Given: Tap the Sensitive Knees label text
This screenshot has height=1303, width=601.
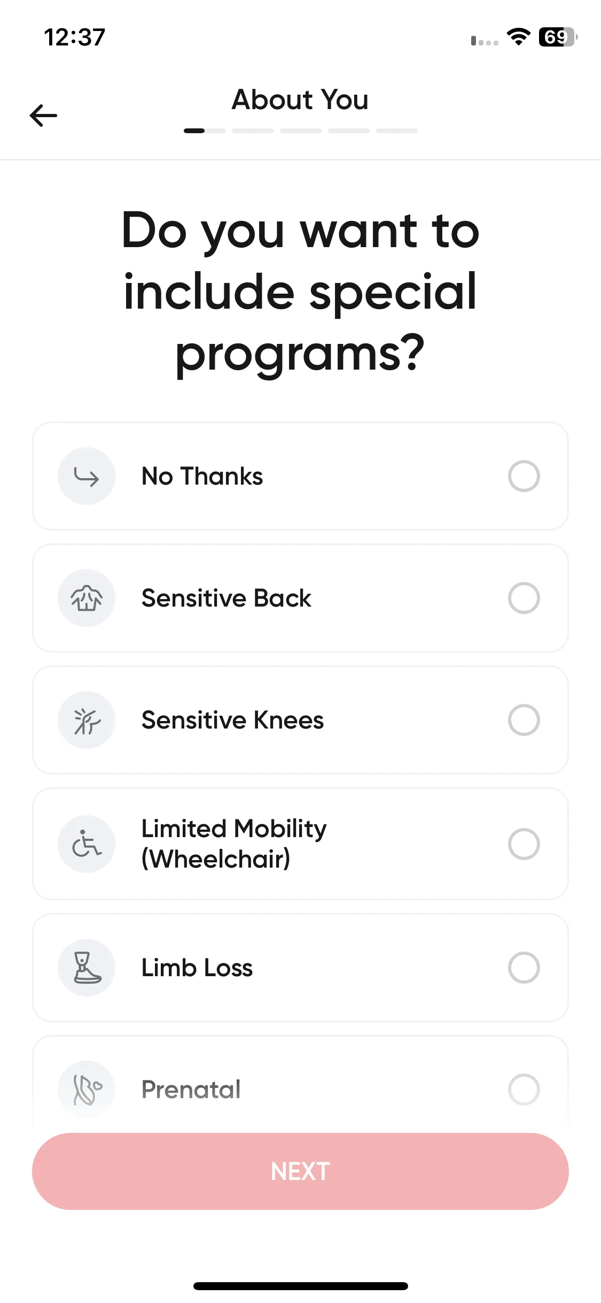Looking at the screenshot, I should pos(232,720).
